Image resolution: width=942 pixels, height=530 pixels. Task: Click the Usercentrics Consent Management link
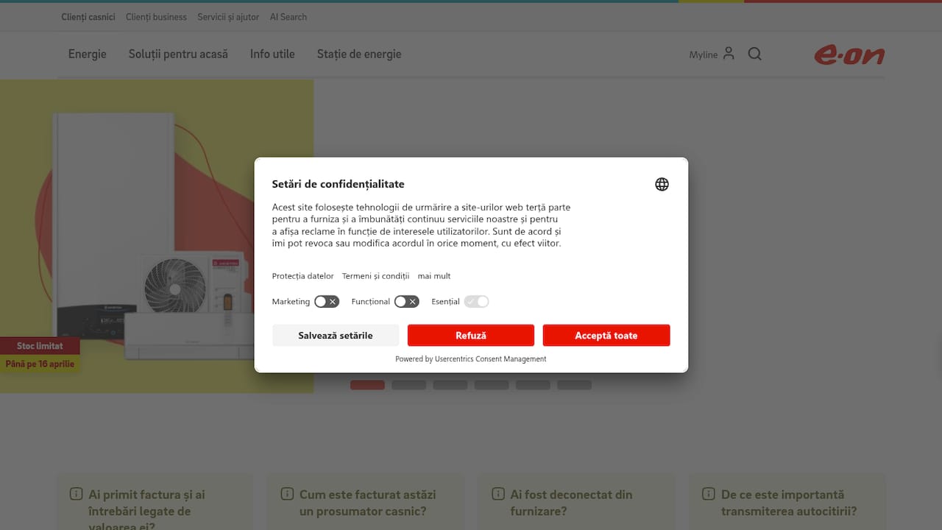coord(490,358)
